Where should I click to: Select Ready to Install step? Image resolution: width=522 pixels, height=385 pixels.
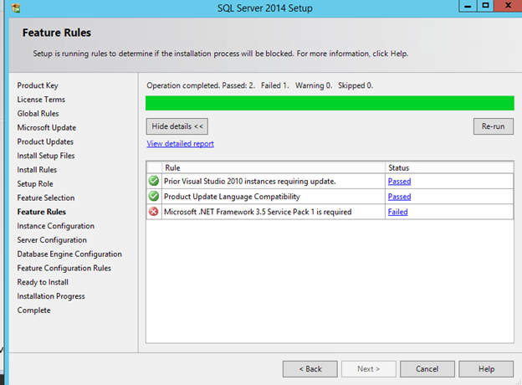click(43, 282)
